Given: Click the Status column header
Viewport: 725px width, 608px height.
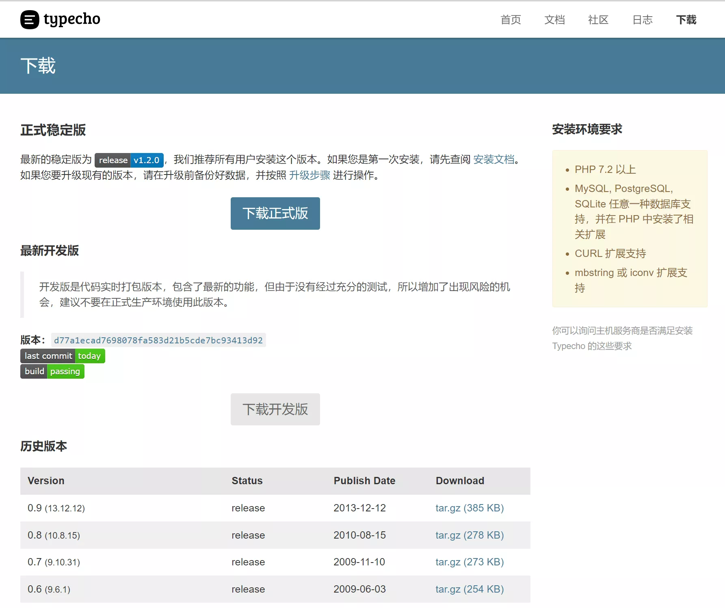Looking at the screenshot, I should [x=247, y=481].
